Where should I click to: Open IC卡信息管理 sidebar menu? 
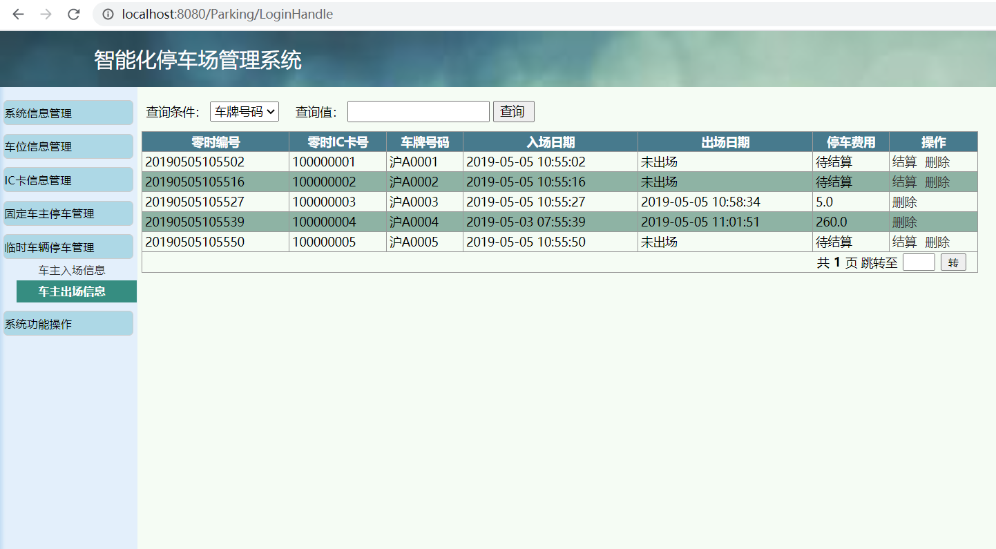click(x=68, y=180)
